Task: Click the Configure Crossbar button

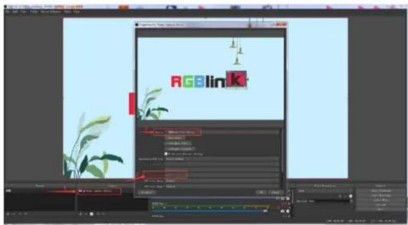Action: (x=180, y=148)
